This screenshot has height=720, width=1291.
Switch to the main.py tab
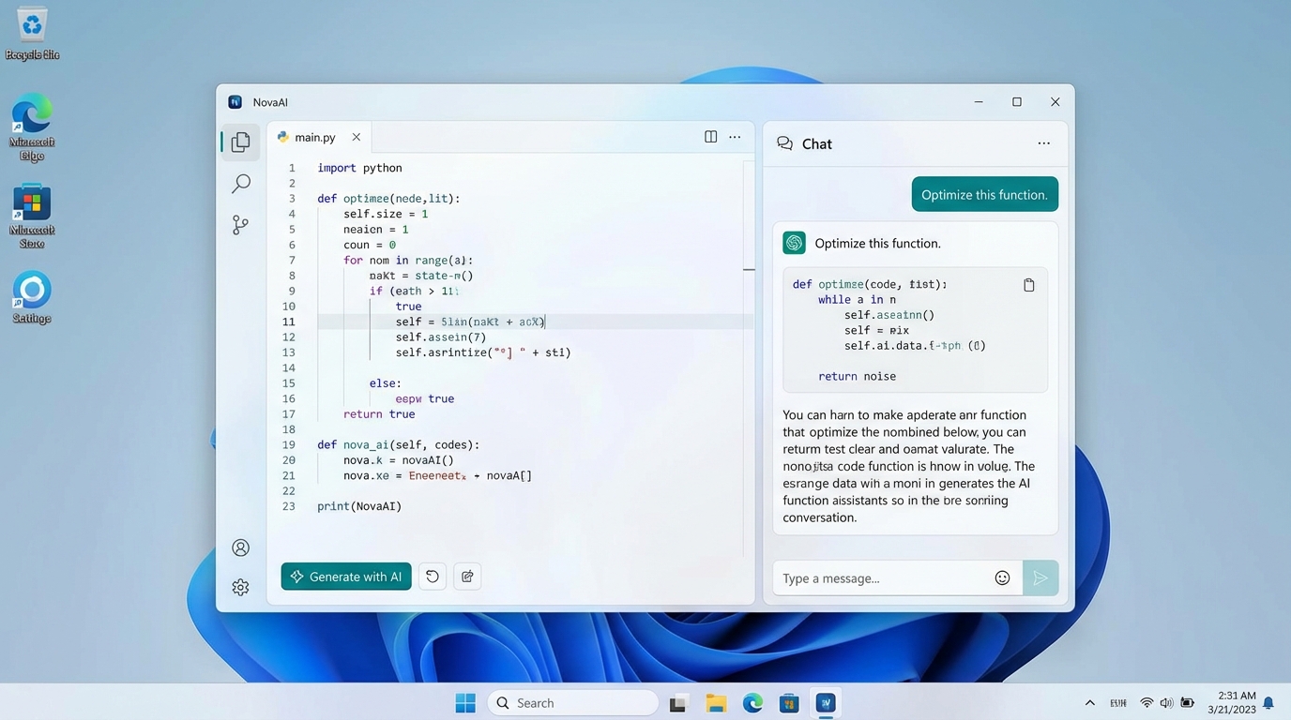(312, 137)
